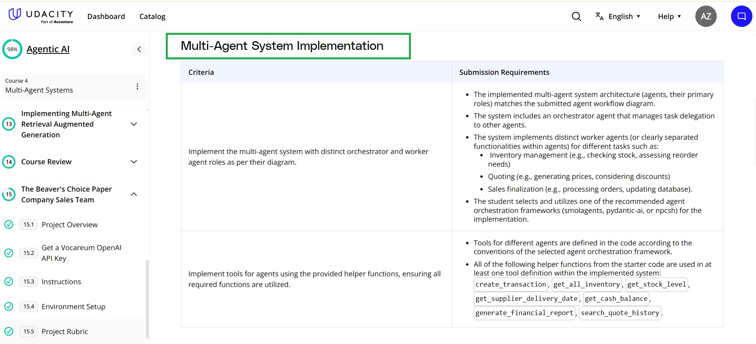756x344 pixels.
Task: Click the AZ user avatar
Action: pyautogui.click(x=706, y=16)
